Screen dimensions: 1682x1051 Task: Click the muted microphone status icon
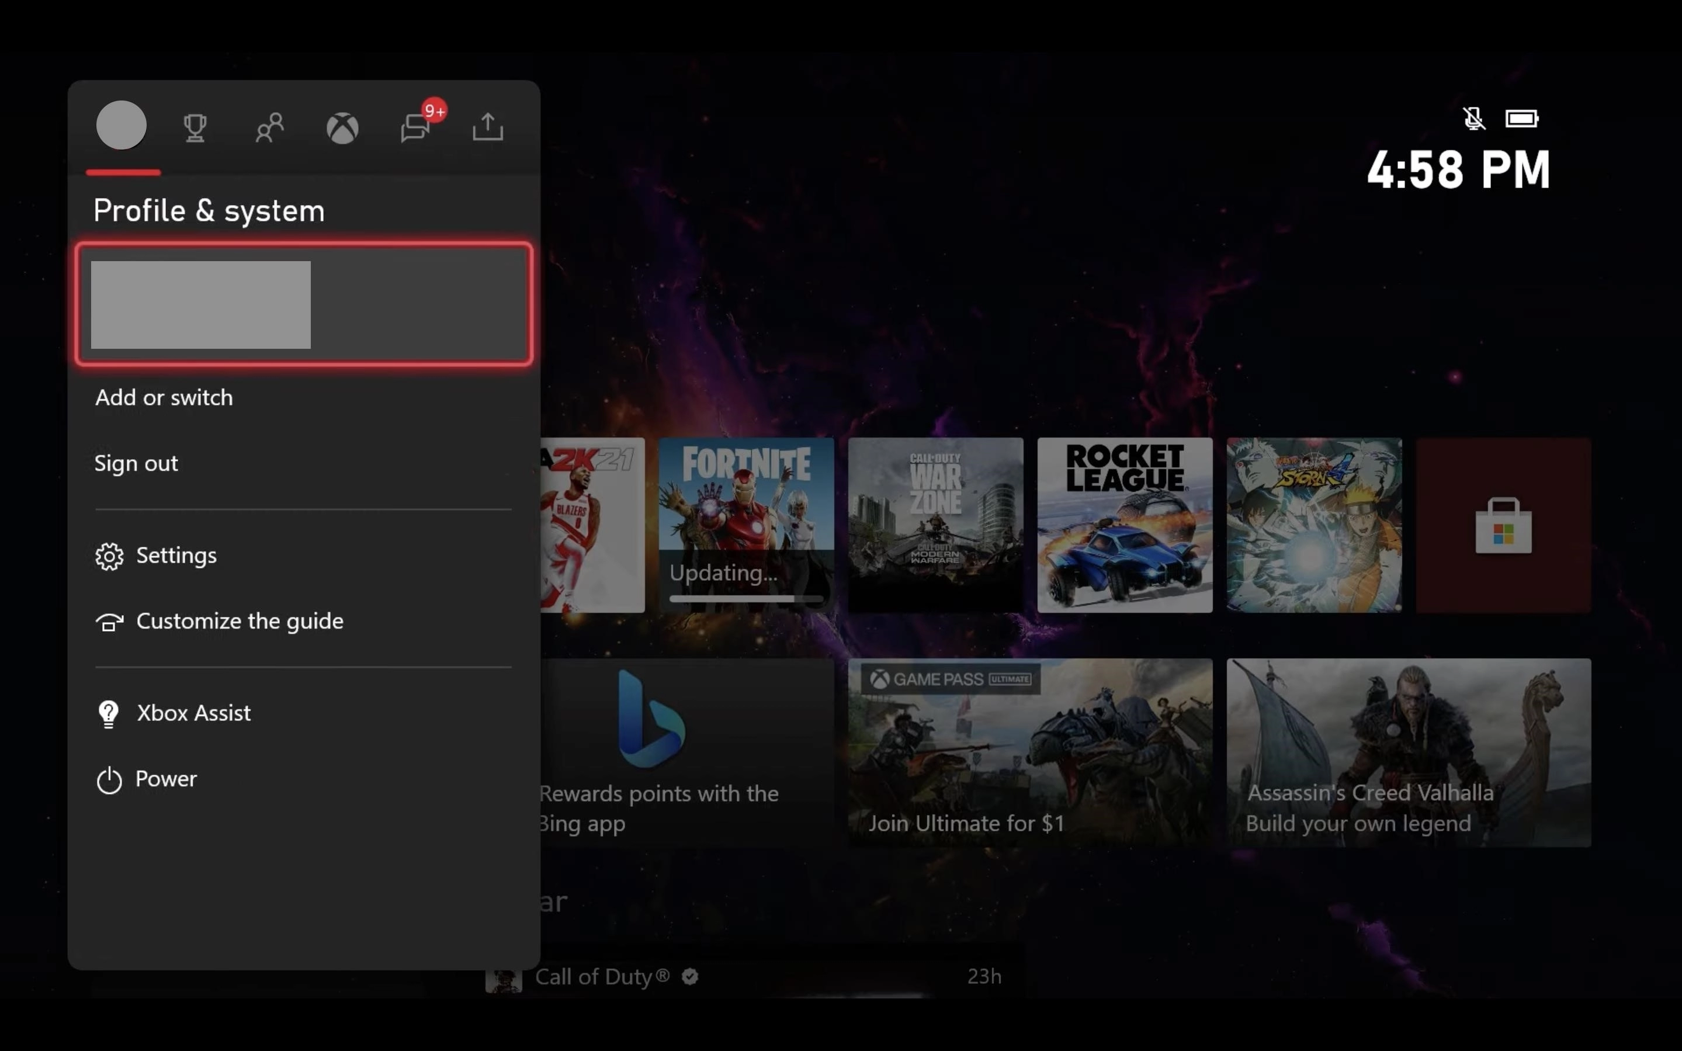pyautogui.click(x=1473, y=119)
